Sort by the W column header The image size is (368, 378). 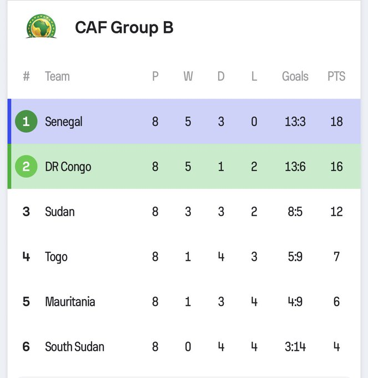[x=188, y=76]
